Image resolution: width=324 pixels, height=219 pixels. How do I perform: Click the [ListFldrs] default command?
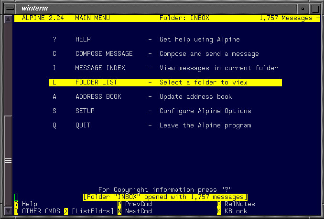93,211
